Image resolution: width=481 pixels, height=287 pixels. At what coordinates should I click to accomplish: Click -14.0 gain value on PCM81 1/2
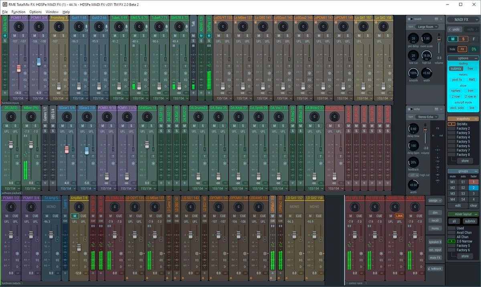[17, 93]
